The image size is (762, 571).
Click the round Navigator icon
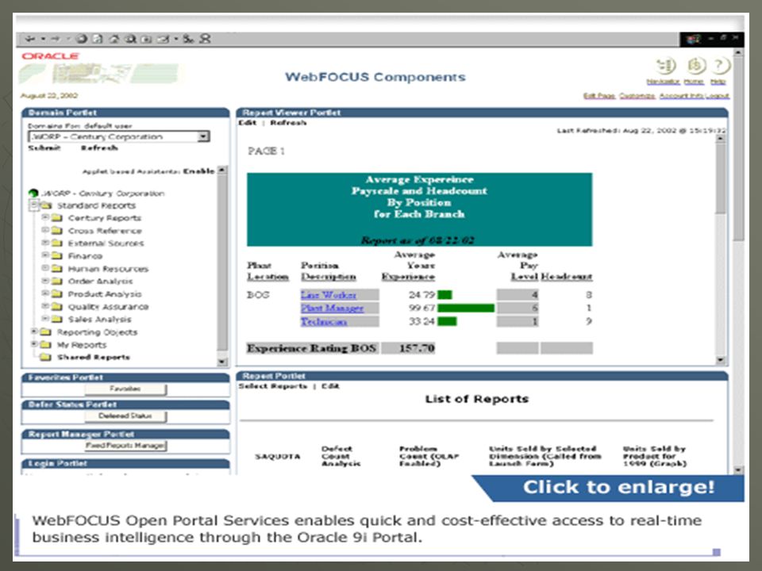pos(666,66)
